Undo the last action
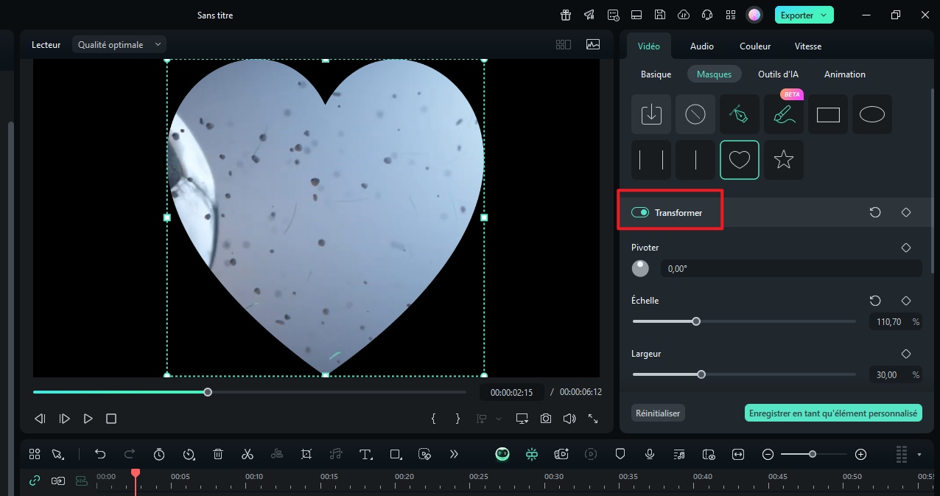 pos(100,454)
